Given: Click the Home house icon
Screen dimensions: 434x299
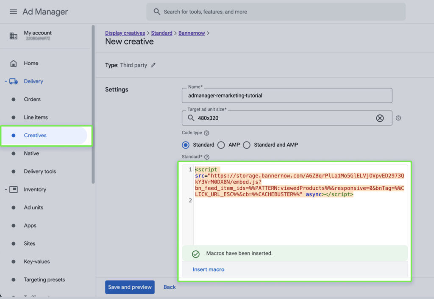Looking at the screenshot, I should pyautogui.click(x=13, y=64).
